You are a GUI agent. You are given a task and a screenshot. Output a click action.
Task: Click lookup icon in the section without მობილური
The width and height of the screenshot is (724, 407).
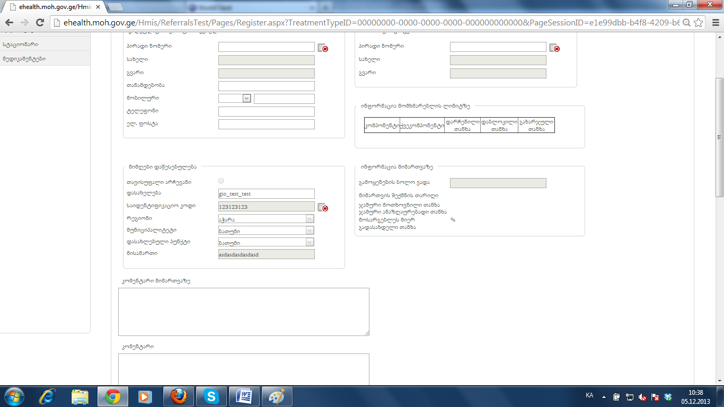pyautogui.click(x=554, y=48)
